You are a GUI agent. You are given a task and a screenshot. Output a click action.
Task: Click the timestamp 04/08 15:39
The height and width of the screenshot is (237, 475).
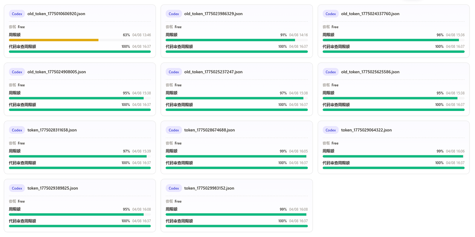pos(141,151)
